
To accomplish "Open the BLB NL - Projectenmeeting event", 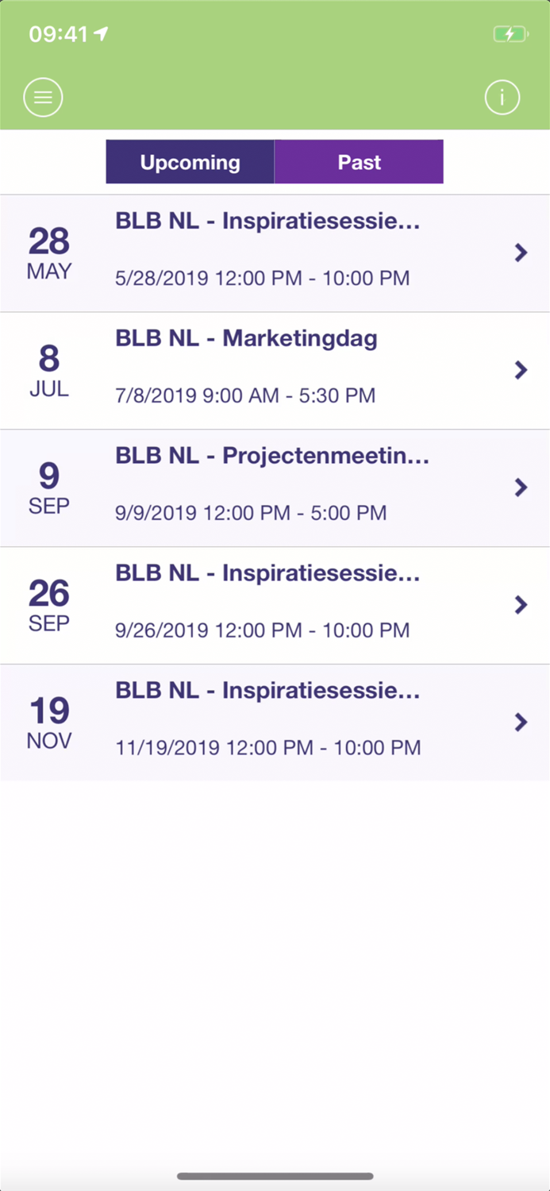I will point(272,455).
